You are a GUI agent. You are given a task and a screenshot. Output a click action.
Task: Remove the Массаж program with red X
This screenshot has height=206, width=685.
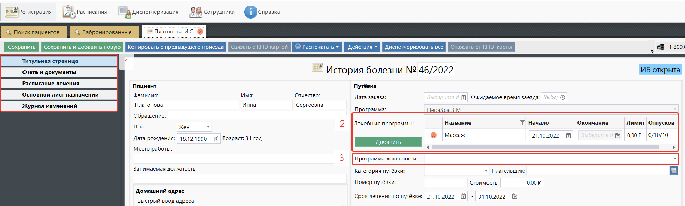433,135
